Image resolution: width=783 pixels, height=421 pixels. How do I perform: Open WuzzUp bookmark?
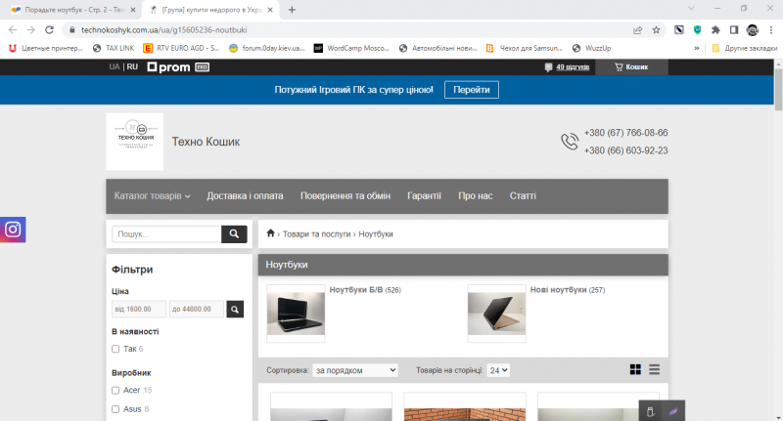tap(592, 48)
